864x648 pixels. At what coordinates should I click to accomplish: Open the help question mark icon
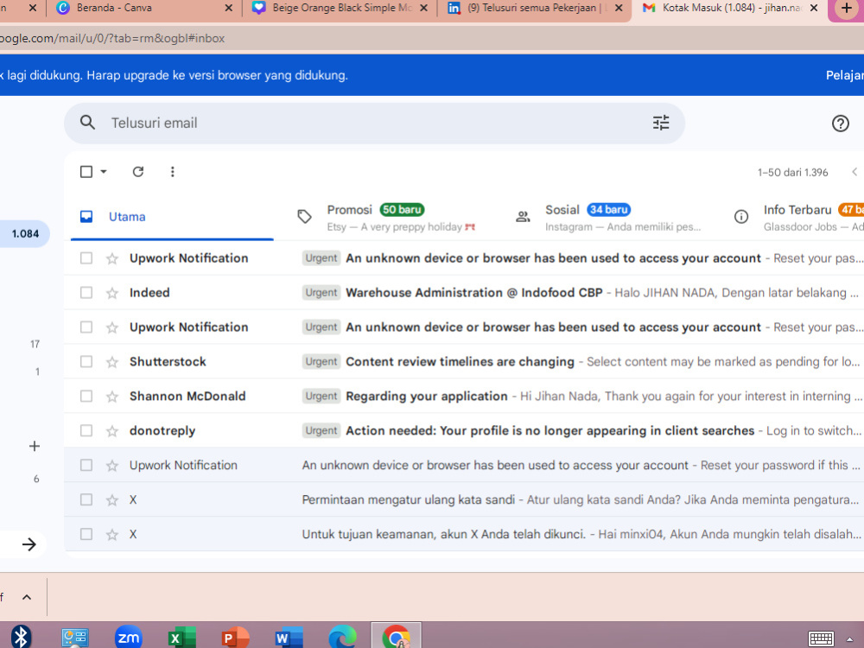coord(840,123)
